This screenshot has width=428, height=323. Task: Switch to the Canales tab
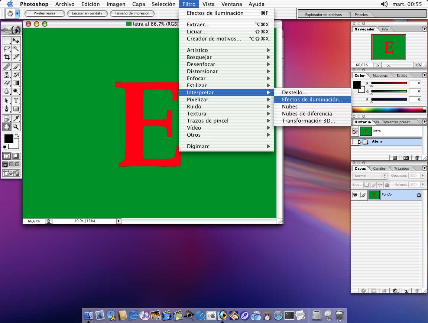(x=379, y=169)
